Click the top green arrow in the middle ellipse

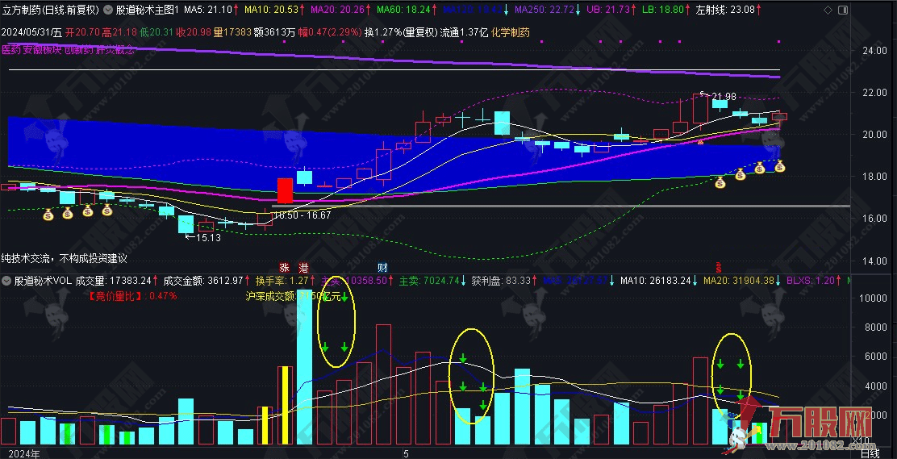[x=463, y=358]
